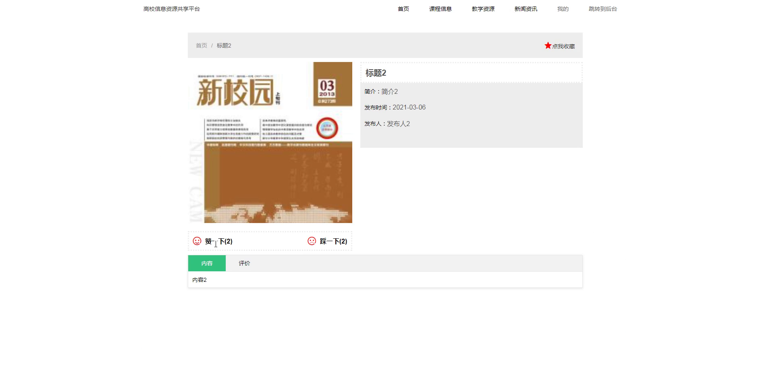This screenshot has height=376, width=769.
Task: Click the 高校信息资源共享平台 site title
Action: click(172, 9)
